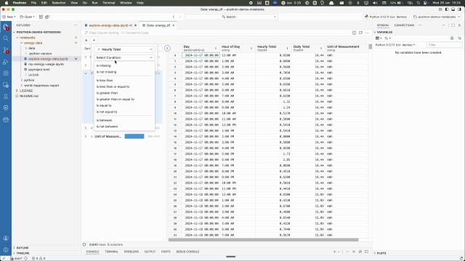Click the add filter plus icon
The height and width of the screenshot is (261, 465).
point(94,41)
